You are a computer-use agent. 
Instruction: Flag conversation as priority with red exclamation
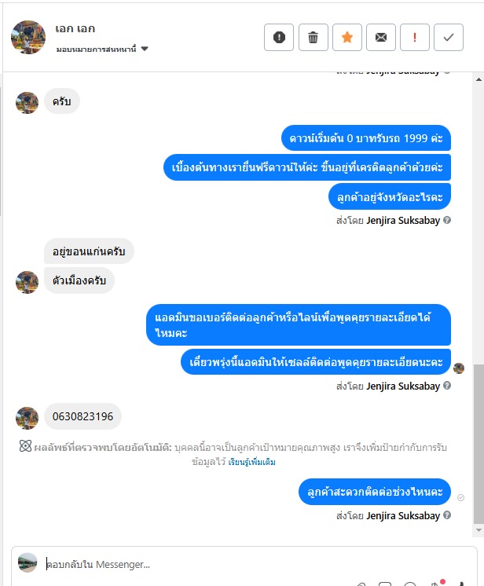click(x=415, y=38)
